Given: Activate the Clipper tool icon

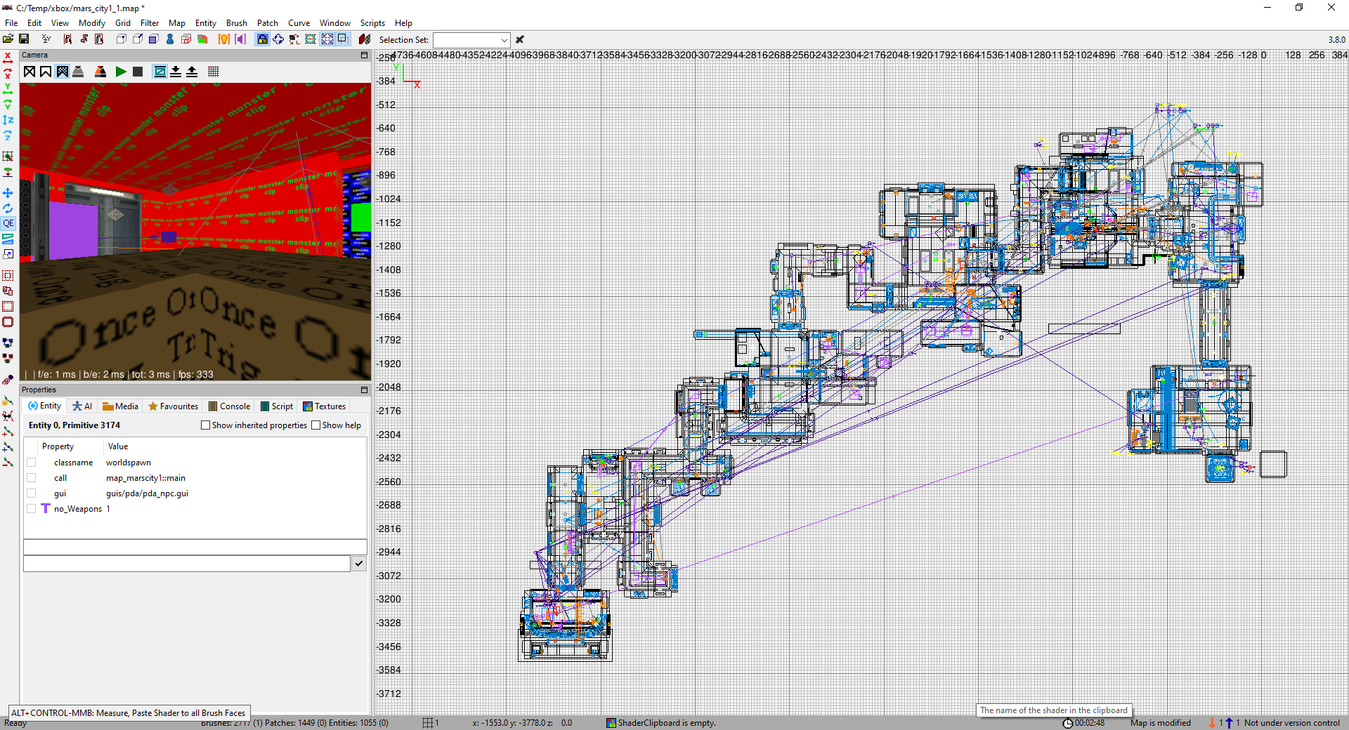Looking at the screenshot, I should [8, 239].
